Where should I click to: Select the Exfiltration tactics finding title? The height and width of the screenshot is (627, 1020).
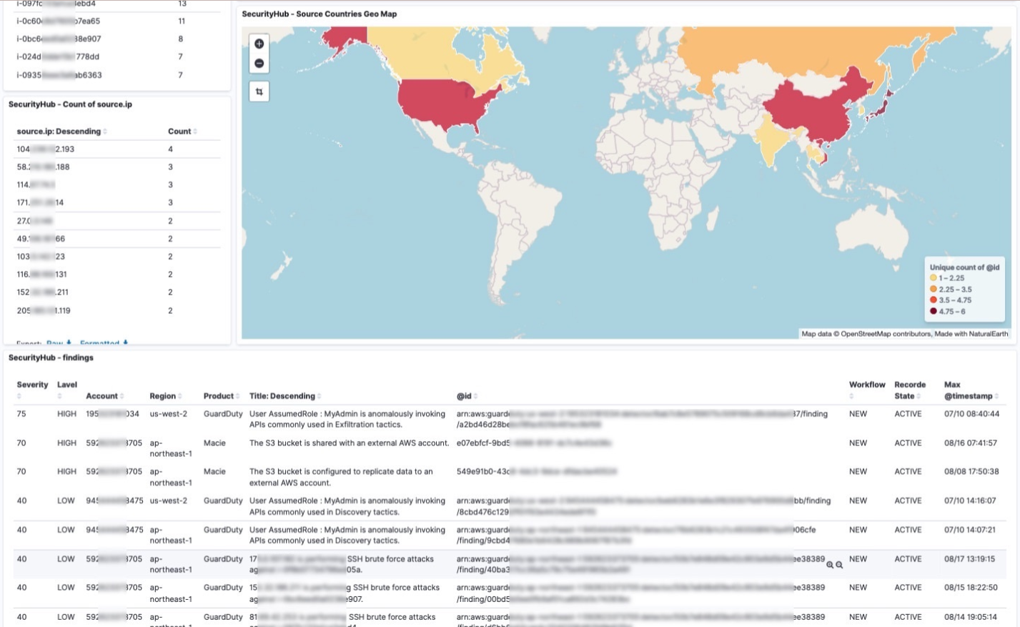(347, 419)
